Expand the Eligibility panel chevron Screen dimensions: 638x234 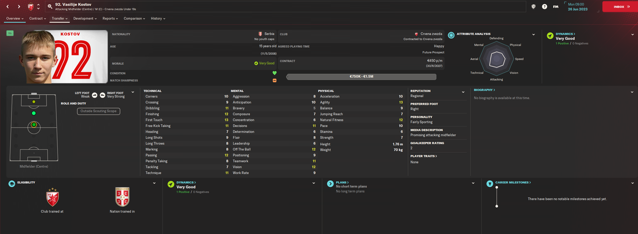pyautogui.click(x=154, y=183)
